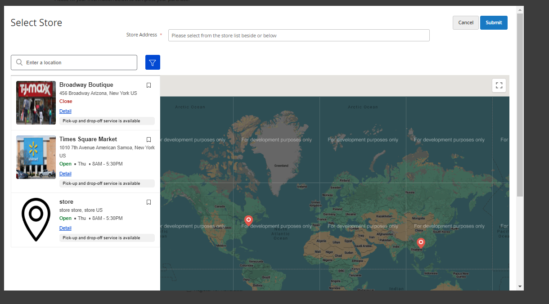Open Detail link for 'store' entry

(x=65, y=228)
